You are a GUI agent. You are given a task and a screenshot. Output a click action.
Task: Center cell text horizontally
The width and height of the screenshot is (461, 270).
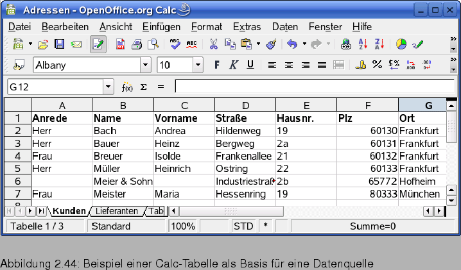(x=289, y=65)
